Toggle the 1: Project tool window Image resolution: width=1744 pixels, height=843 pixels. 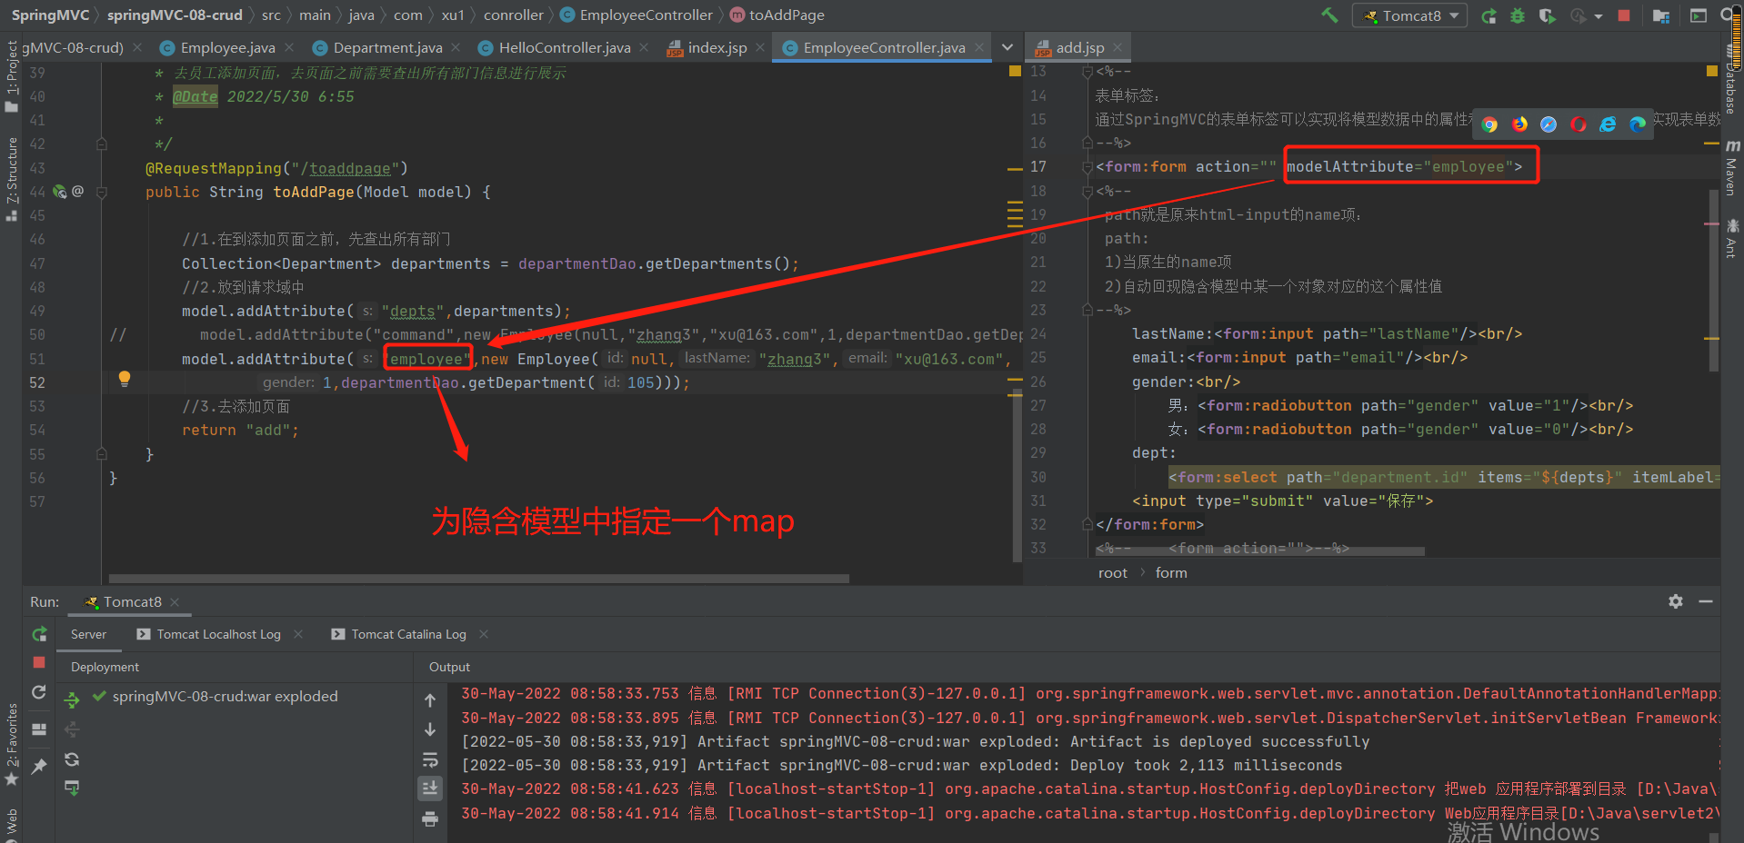pyautogui.click(x=11, y=76)
